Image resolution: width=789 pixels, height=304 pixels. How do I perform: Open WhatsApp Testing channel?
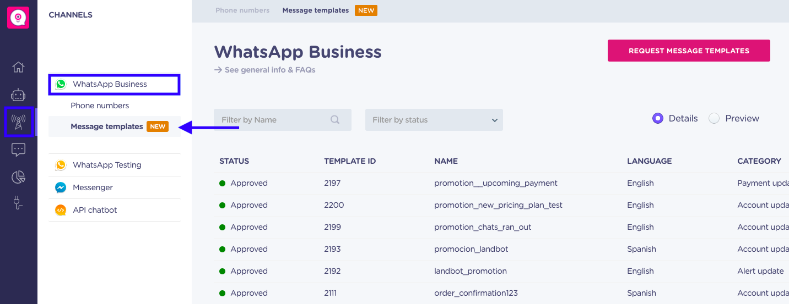point(115,165)
